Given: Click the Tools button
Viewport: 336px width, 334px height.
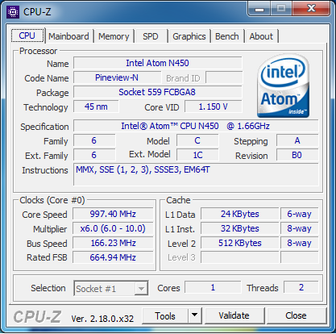Looking at the screenshot, I should coord(165,316).
